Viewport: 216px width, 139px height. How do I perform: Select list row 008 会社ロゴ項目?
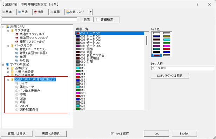coord(110,55)
